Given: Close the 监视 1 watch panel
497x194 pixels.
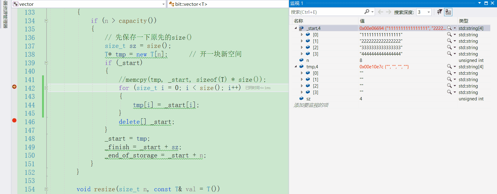Looking at the screenshot, I should [492, 3].
